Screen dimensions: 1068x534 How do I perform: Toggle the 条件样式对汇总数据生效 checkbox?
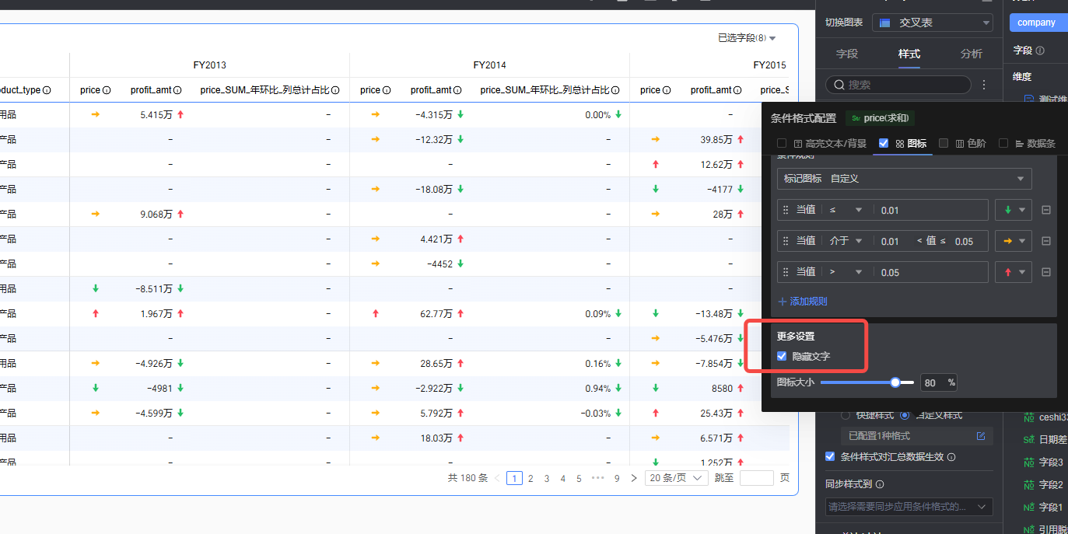(x=830, y=456)
